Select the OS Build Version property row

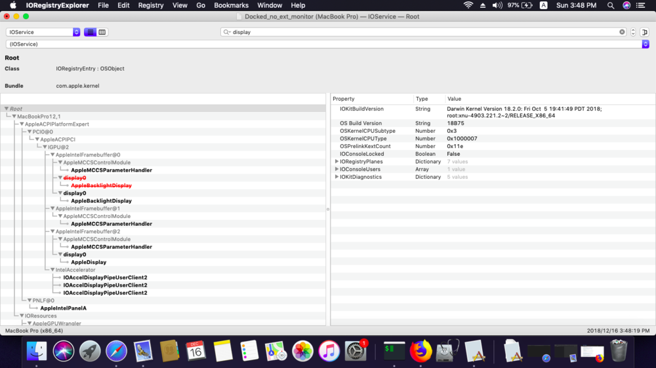tap(360, 123)
